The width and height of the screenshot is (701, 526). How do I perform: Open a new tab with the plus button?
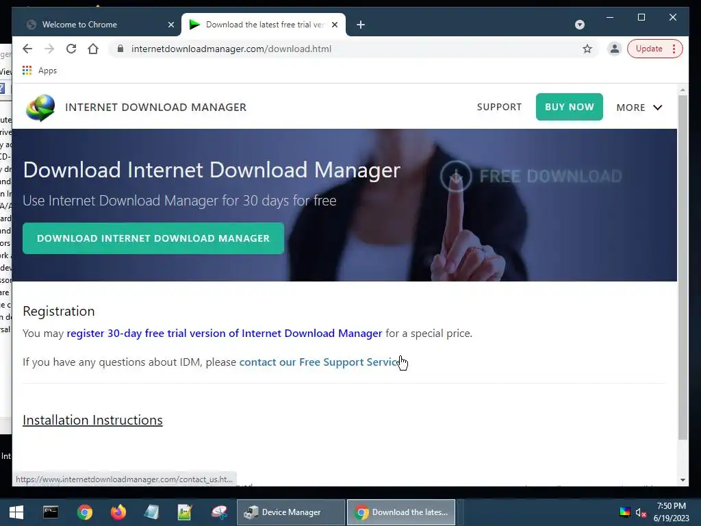coord(361,25)
